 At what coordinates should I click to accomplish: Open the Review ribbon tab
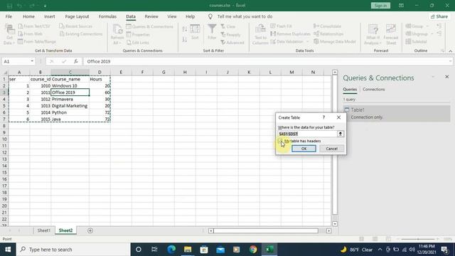click(x=151, y=16)
